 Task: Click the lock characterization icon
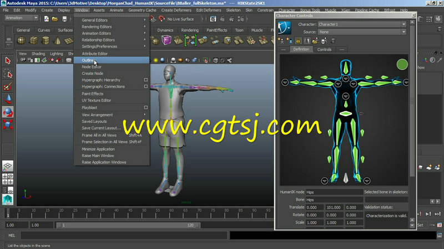tap(298, 41)
